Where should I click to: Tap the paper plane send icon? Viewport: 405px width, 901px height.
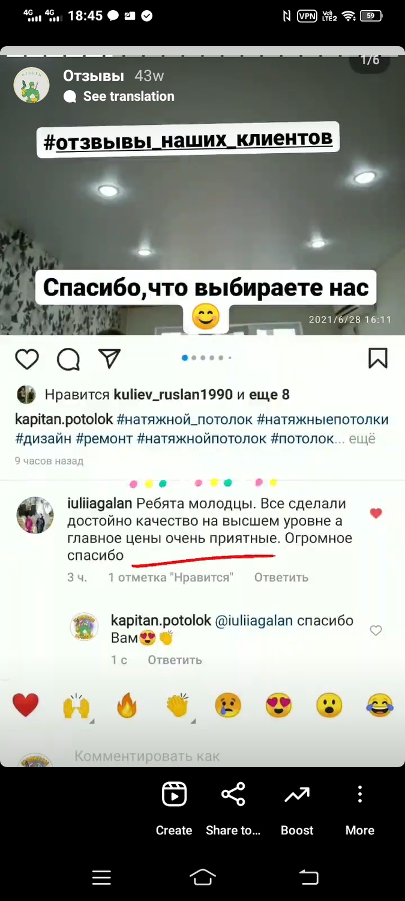point(110,358)
